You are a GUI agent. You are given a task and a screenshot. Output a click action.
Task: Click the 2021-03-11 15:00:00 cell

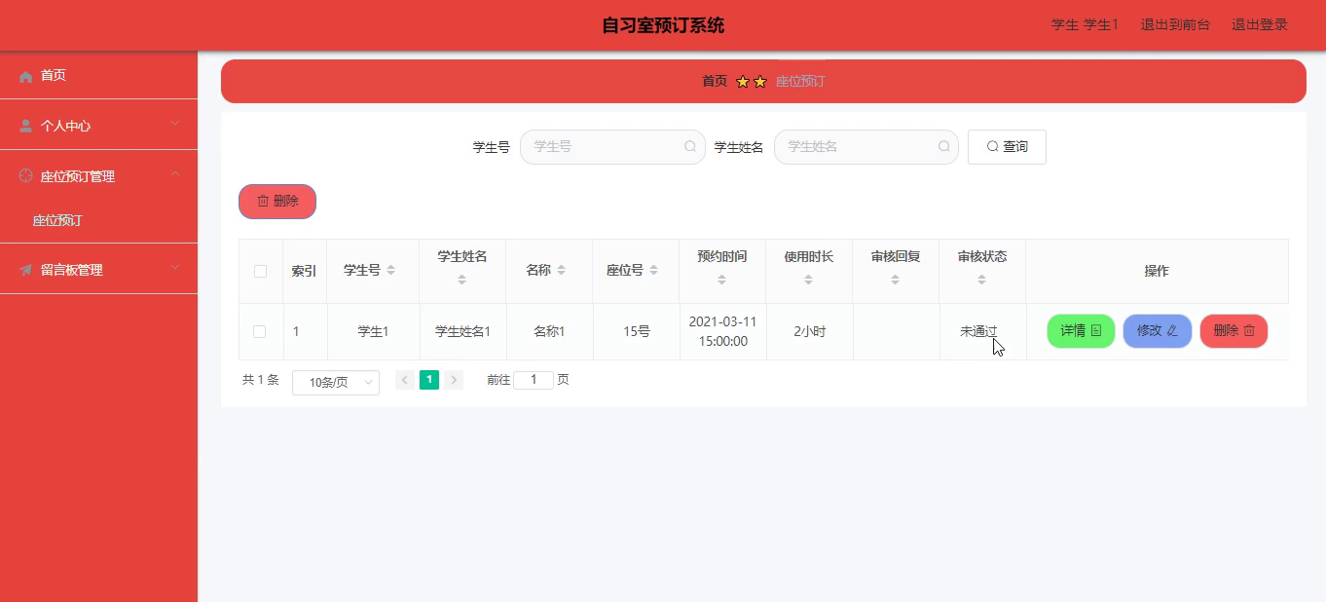coord(722,331)
